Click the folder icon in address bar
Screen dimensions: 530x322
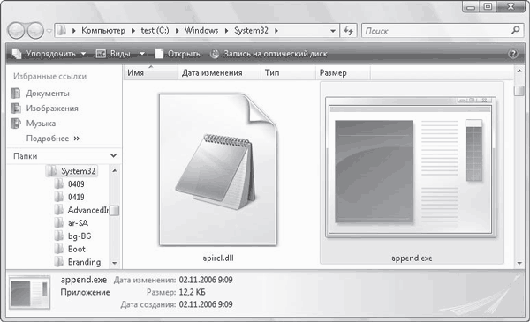(62, 30)
